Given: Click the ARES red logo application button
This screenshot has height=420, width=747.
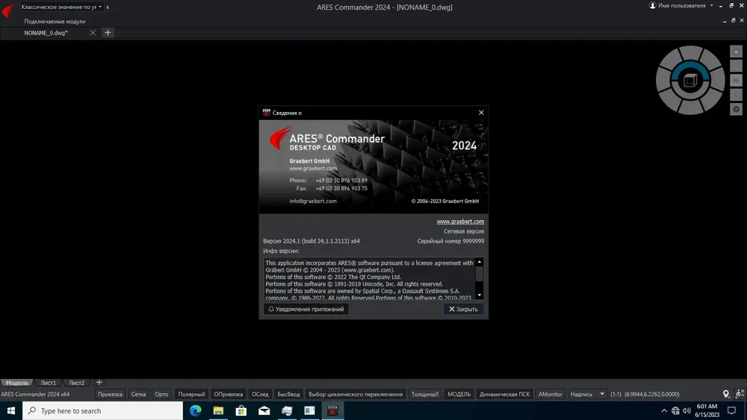Looking at the screenshot, I should click(8, 10).
